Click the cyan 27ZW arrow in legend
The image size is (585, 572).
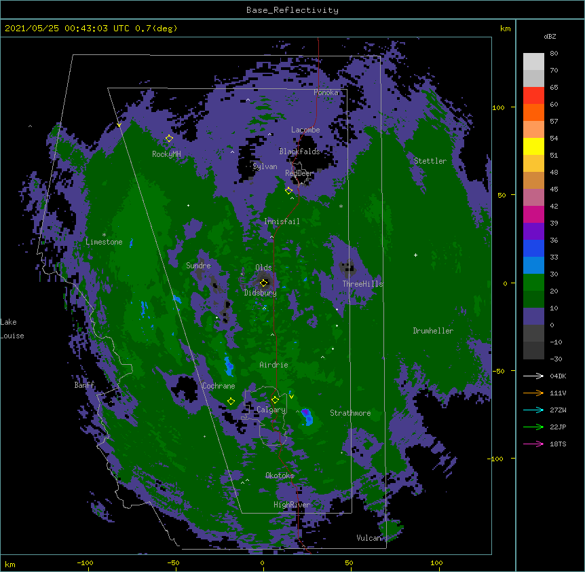tap(533, 410)
